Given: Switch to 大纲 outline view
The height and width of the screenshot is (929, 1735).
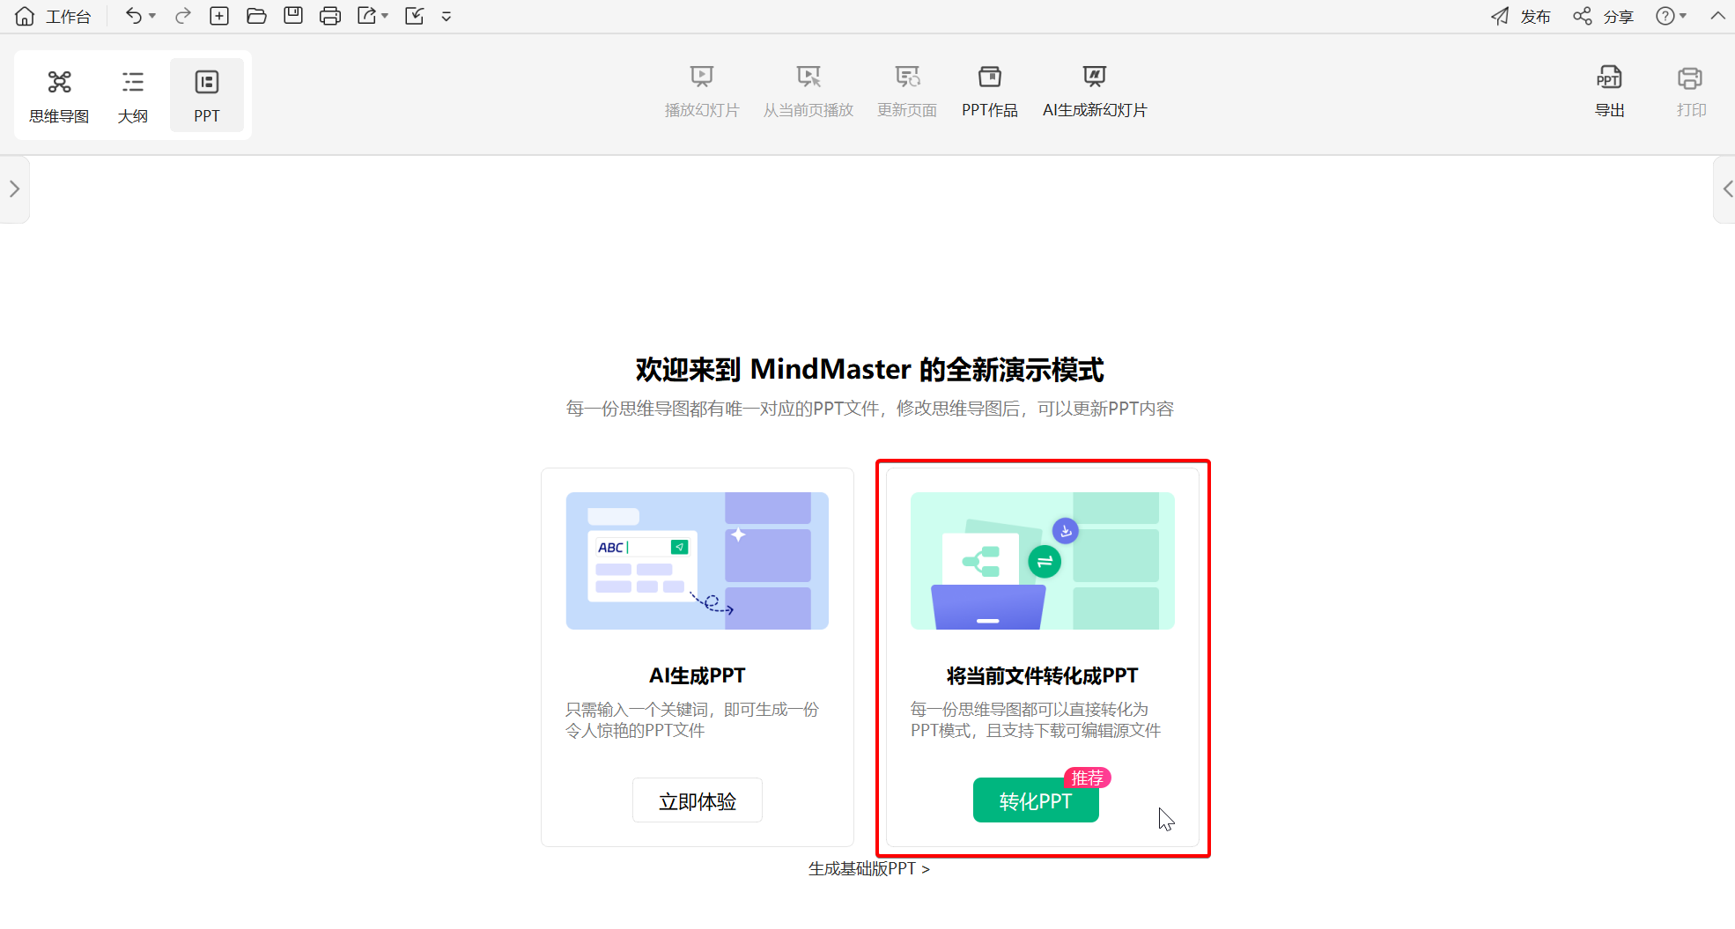Looking at the screenshot, I should click(x=133, y=96).
